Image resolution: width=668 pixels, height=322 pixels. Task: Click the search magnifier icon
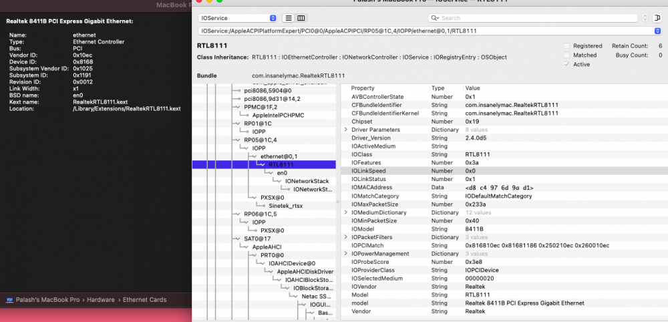(435, 18)
